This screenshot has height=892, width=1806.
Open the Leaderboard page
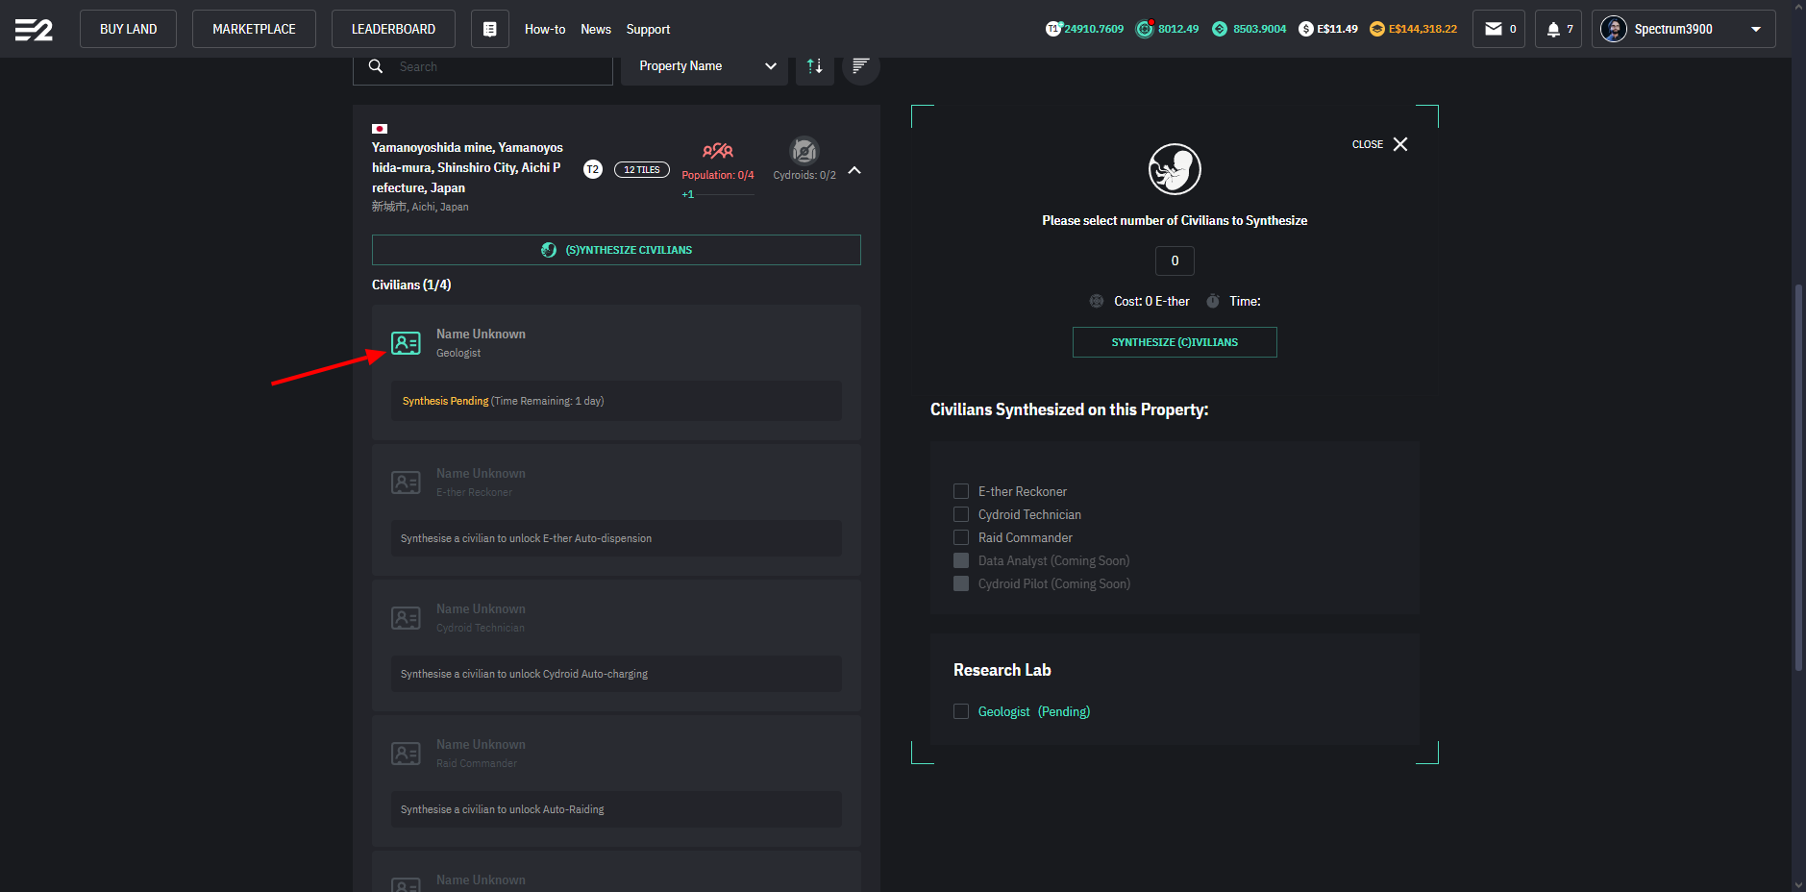[393, 29]
